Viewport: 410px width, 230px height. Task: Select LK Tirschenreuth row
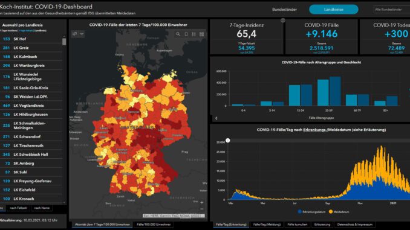coord(31,145)
